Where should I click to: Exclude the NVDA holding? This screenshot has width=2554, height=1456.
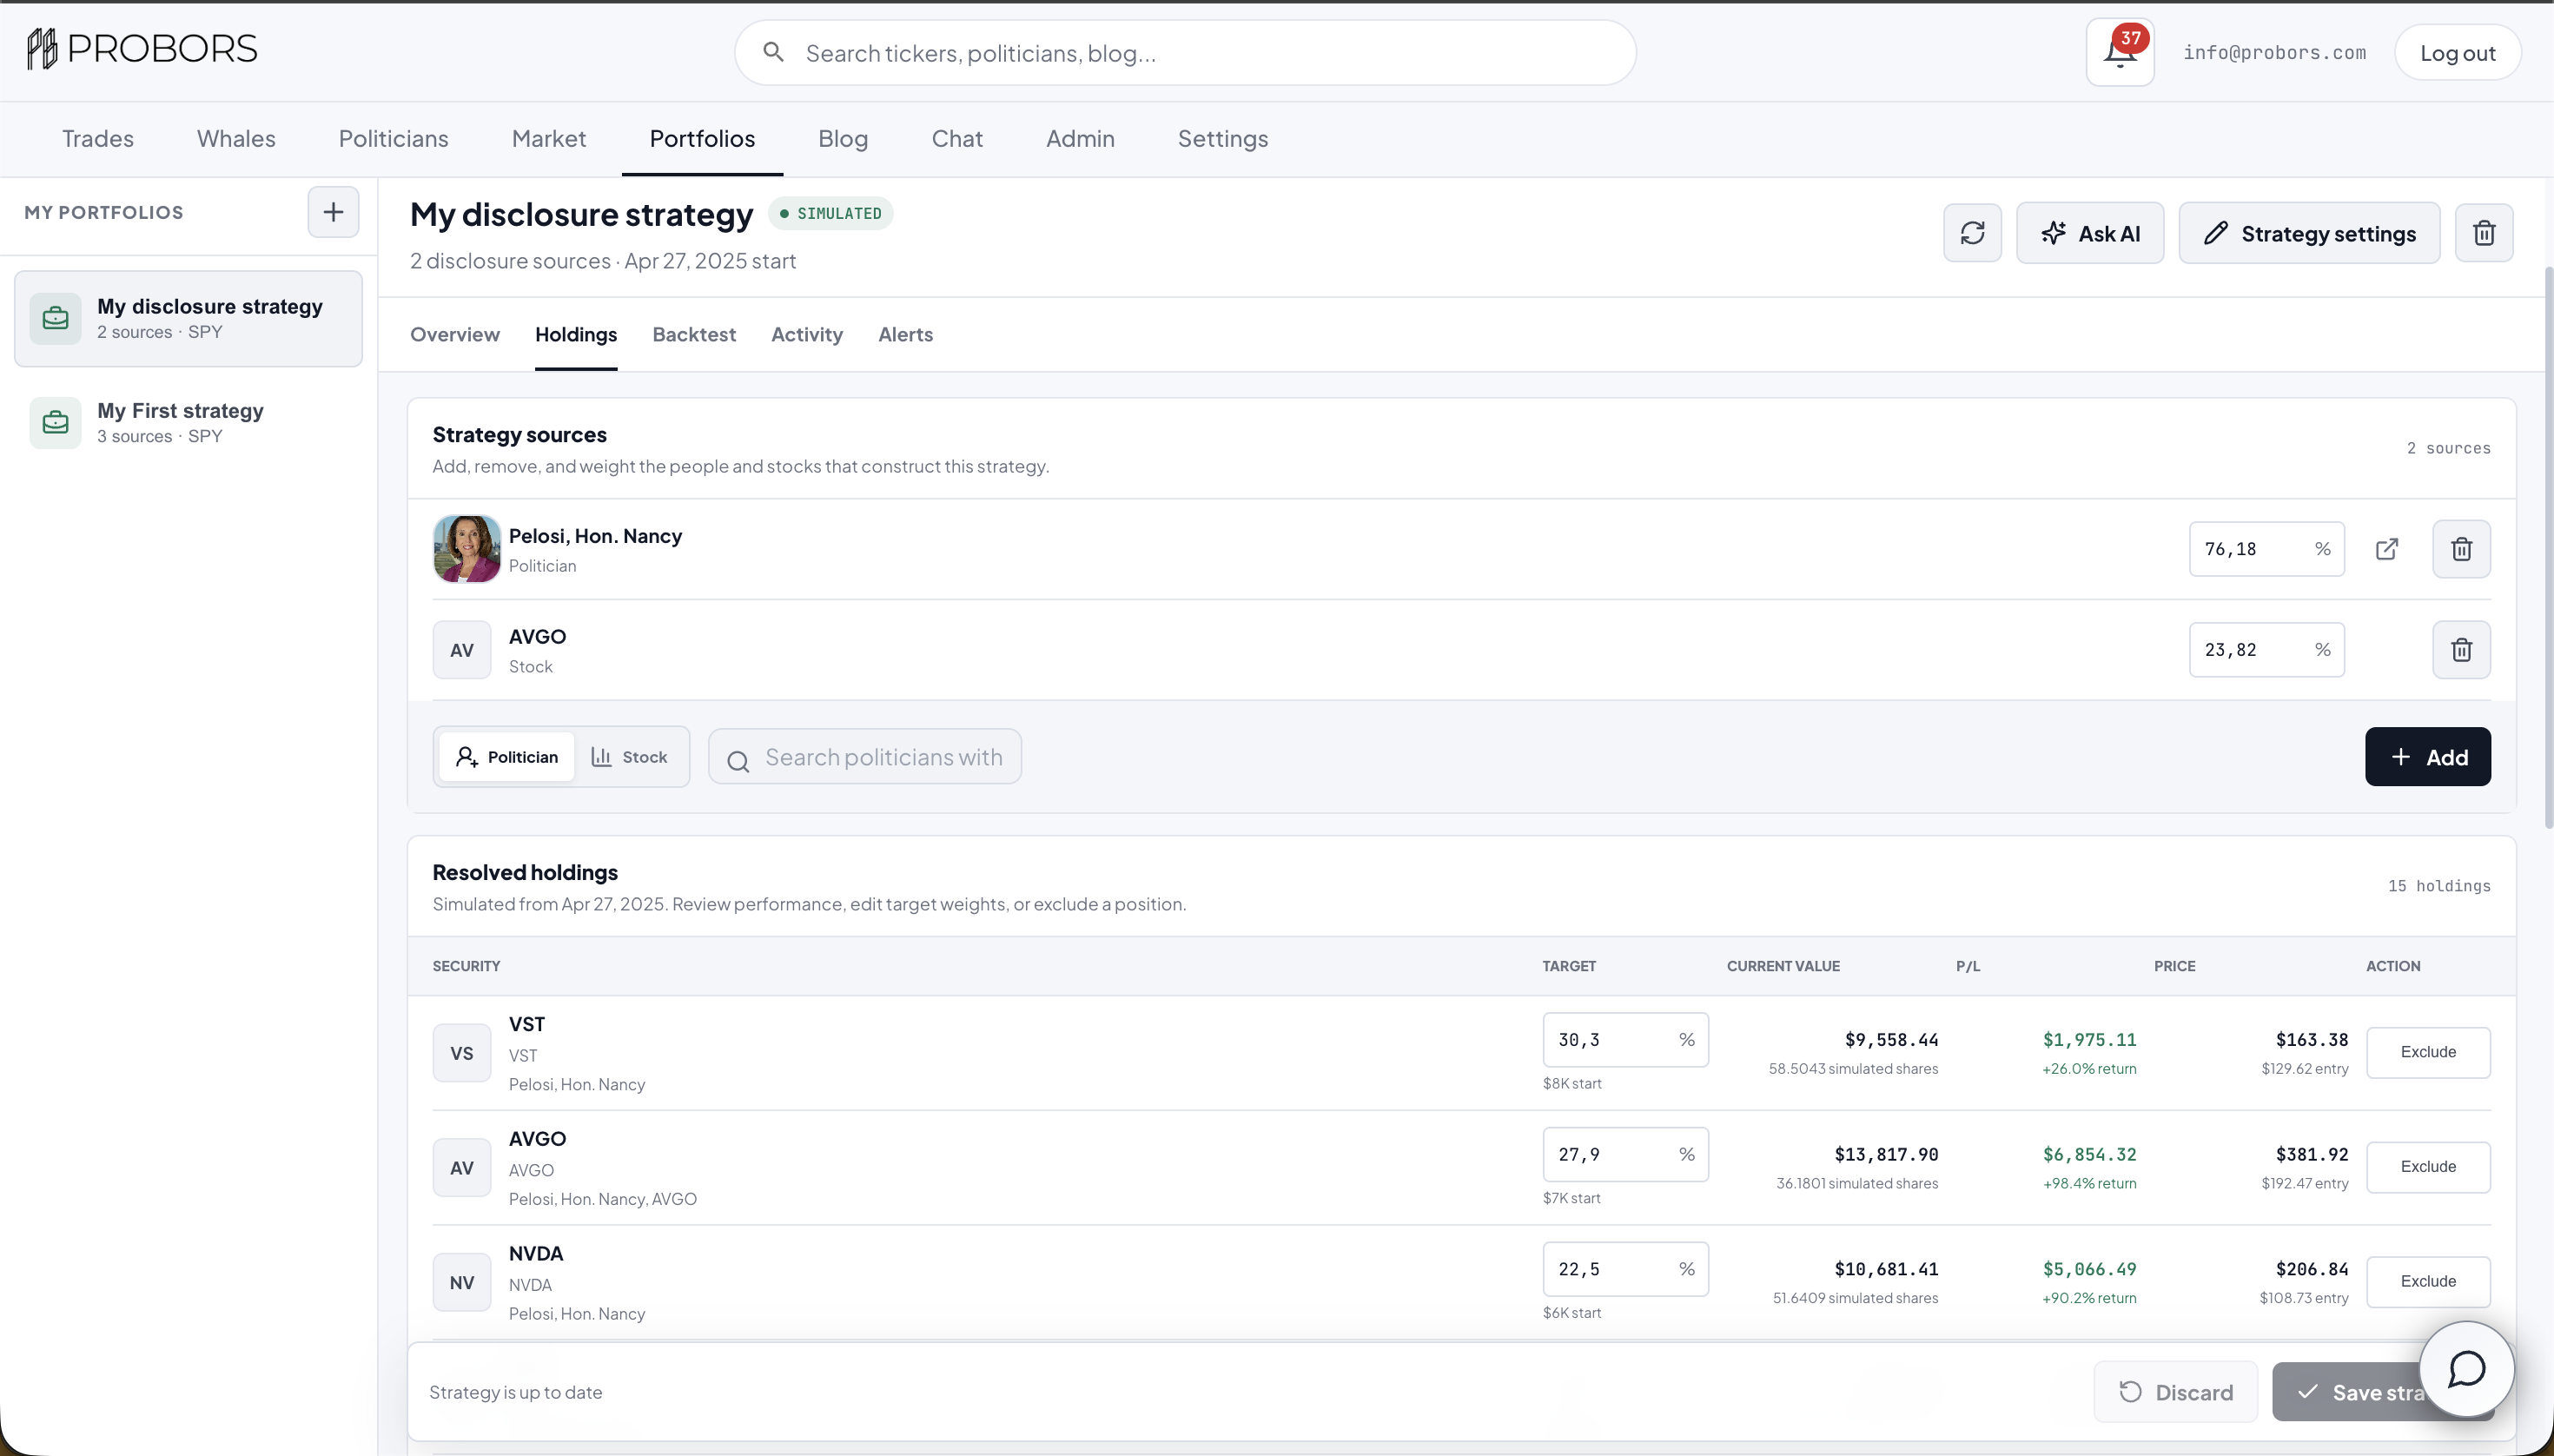(2428, 1282)
